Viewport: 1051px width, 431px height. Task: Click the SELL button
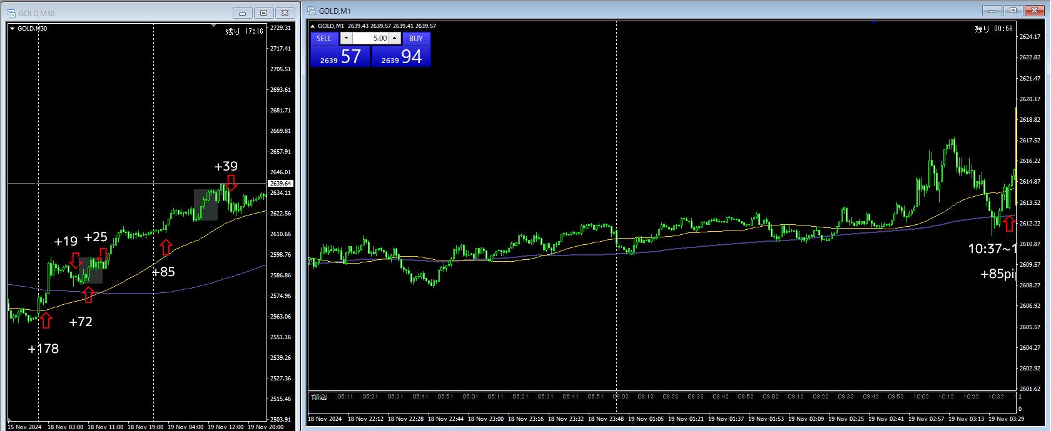(324, 38)
